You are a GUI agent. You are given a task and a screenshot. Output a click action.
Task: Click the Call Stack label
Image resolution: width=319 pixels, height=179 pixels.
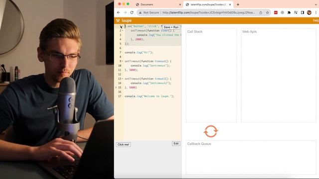[x=195, y=32]
